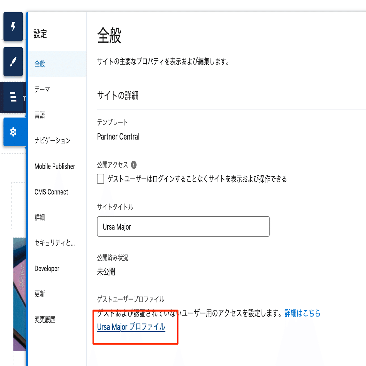Switch to the Developer settings tab

(57, 268)
